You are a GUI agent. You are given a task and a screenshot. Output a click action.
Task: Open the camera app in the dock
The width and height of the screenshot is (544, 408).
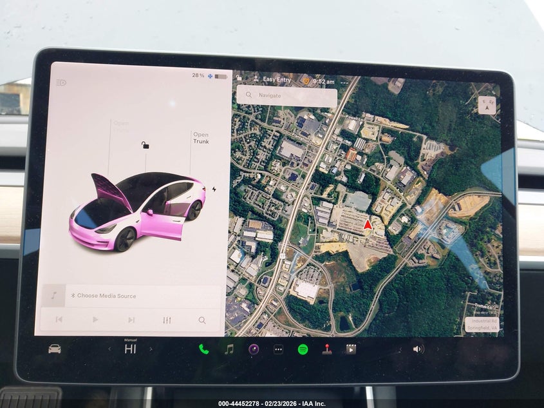point(254,349)
